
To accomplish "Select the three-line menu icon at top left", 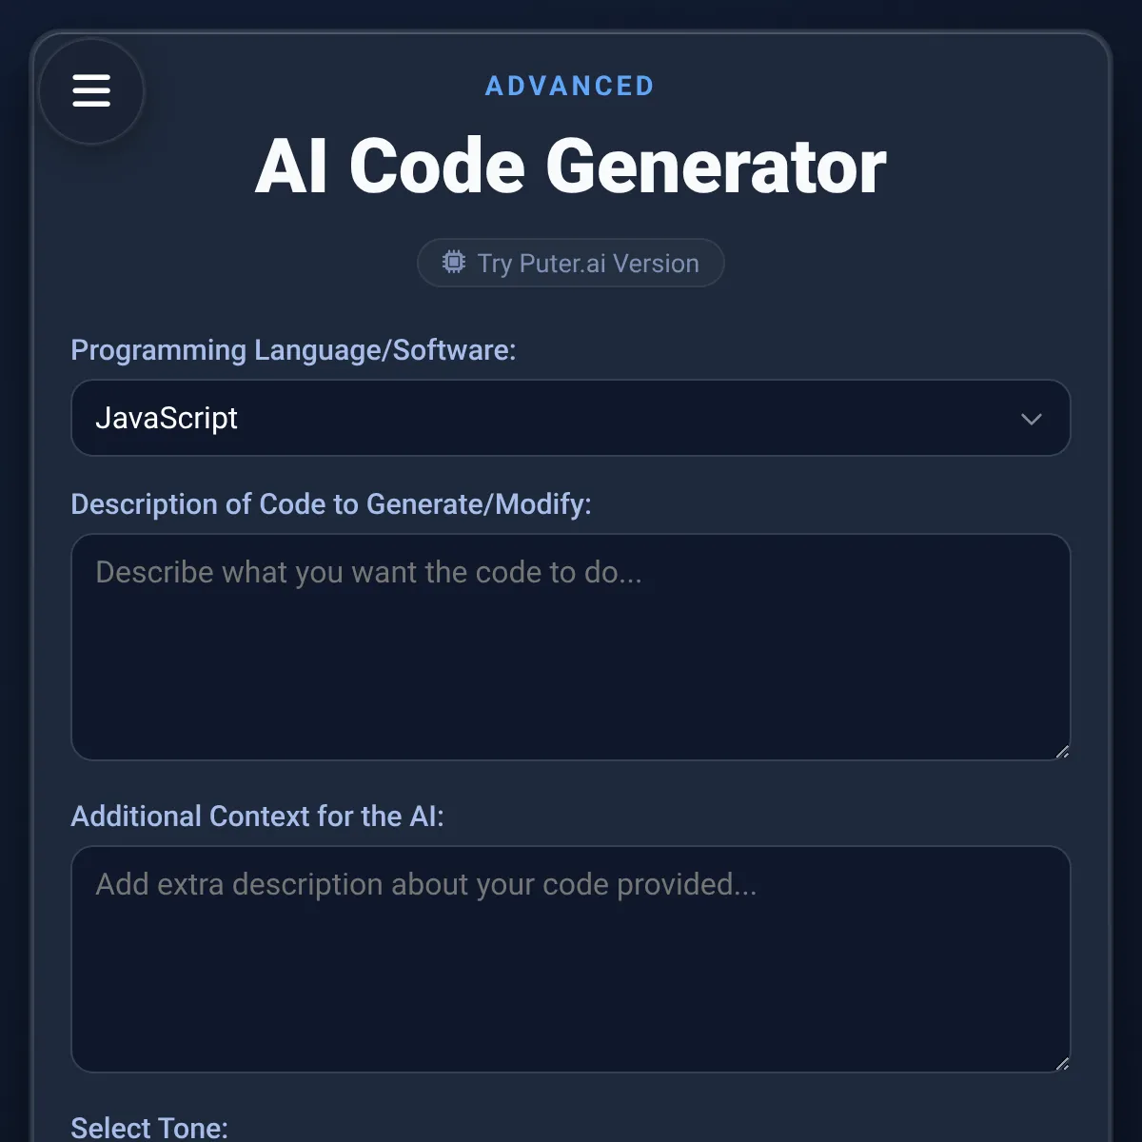I will point(91,90).
